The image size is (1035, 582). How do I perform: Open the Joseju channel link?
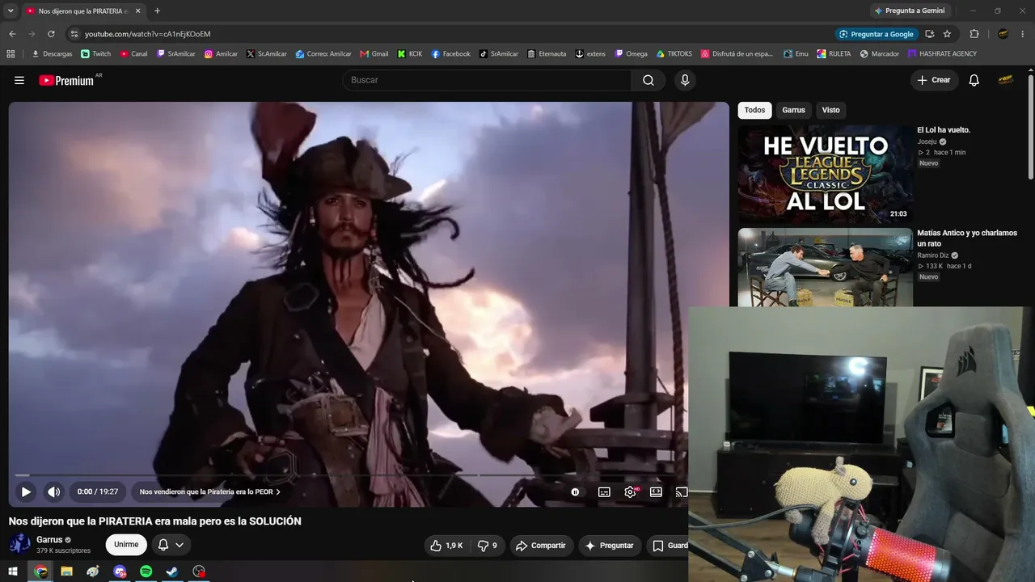[927, 141]
